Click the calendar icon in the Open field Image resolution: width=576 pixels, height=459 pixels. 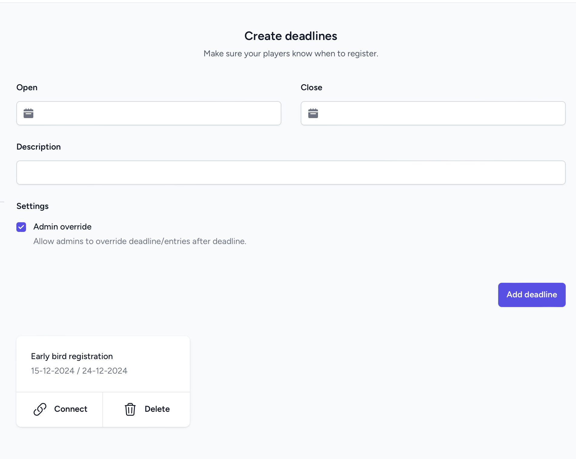(x=28, y=113)
